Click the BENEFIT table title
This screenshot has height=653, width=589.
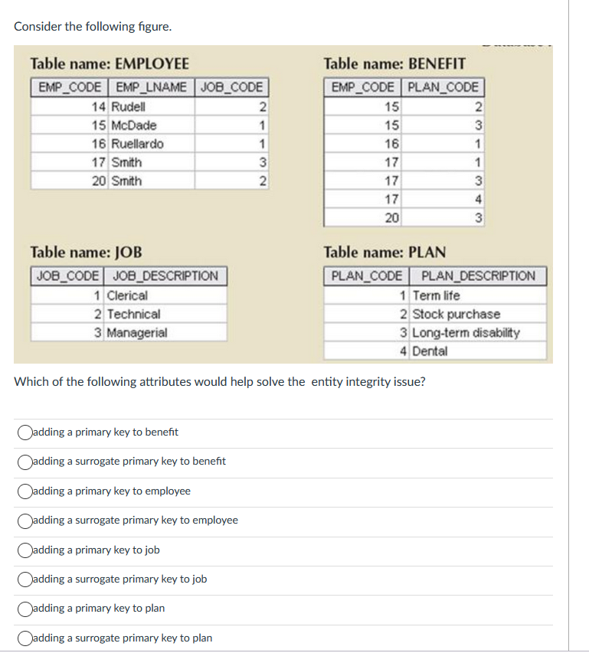[393, 64]
